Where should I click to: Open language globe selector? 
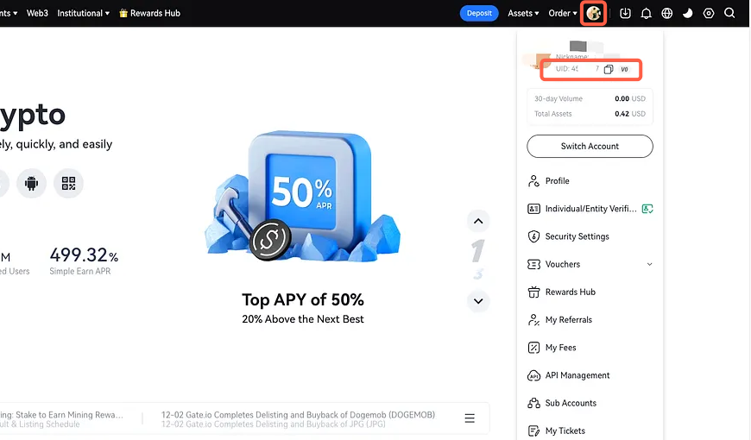pos(666,14)
